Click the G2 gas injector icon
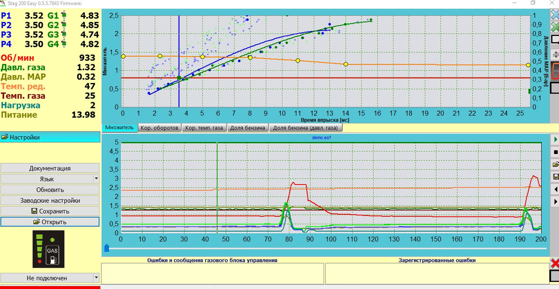 click(63, 25)
